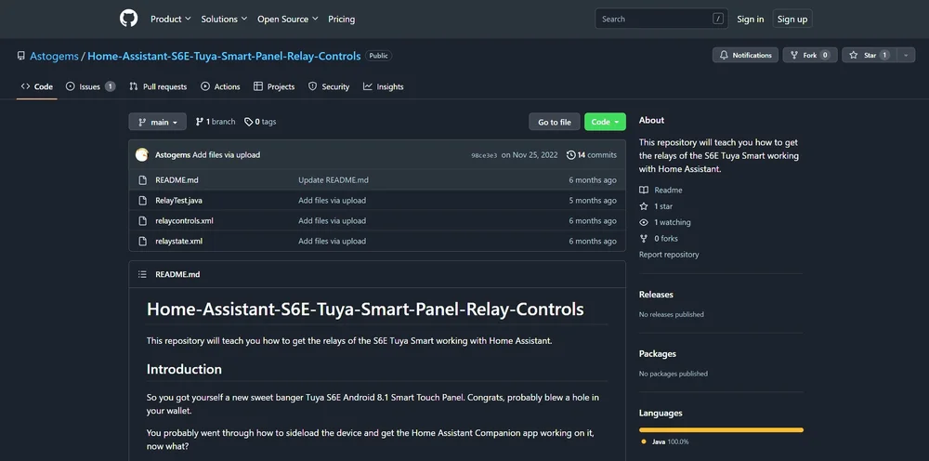The width and height of the screenshot is (929, 461).
Task: Open the Packages section heading
Action: pyautogui.click(x=657, y=354)
